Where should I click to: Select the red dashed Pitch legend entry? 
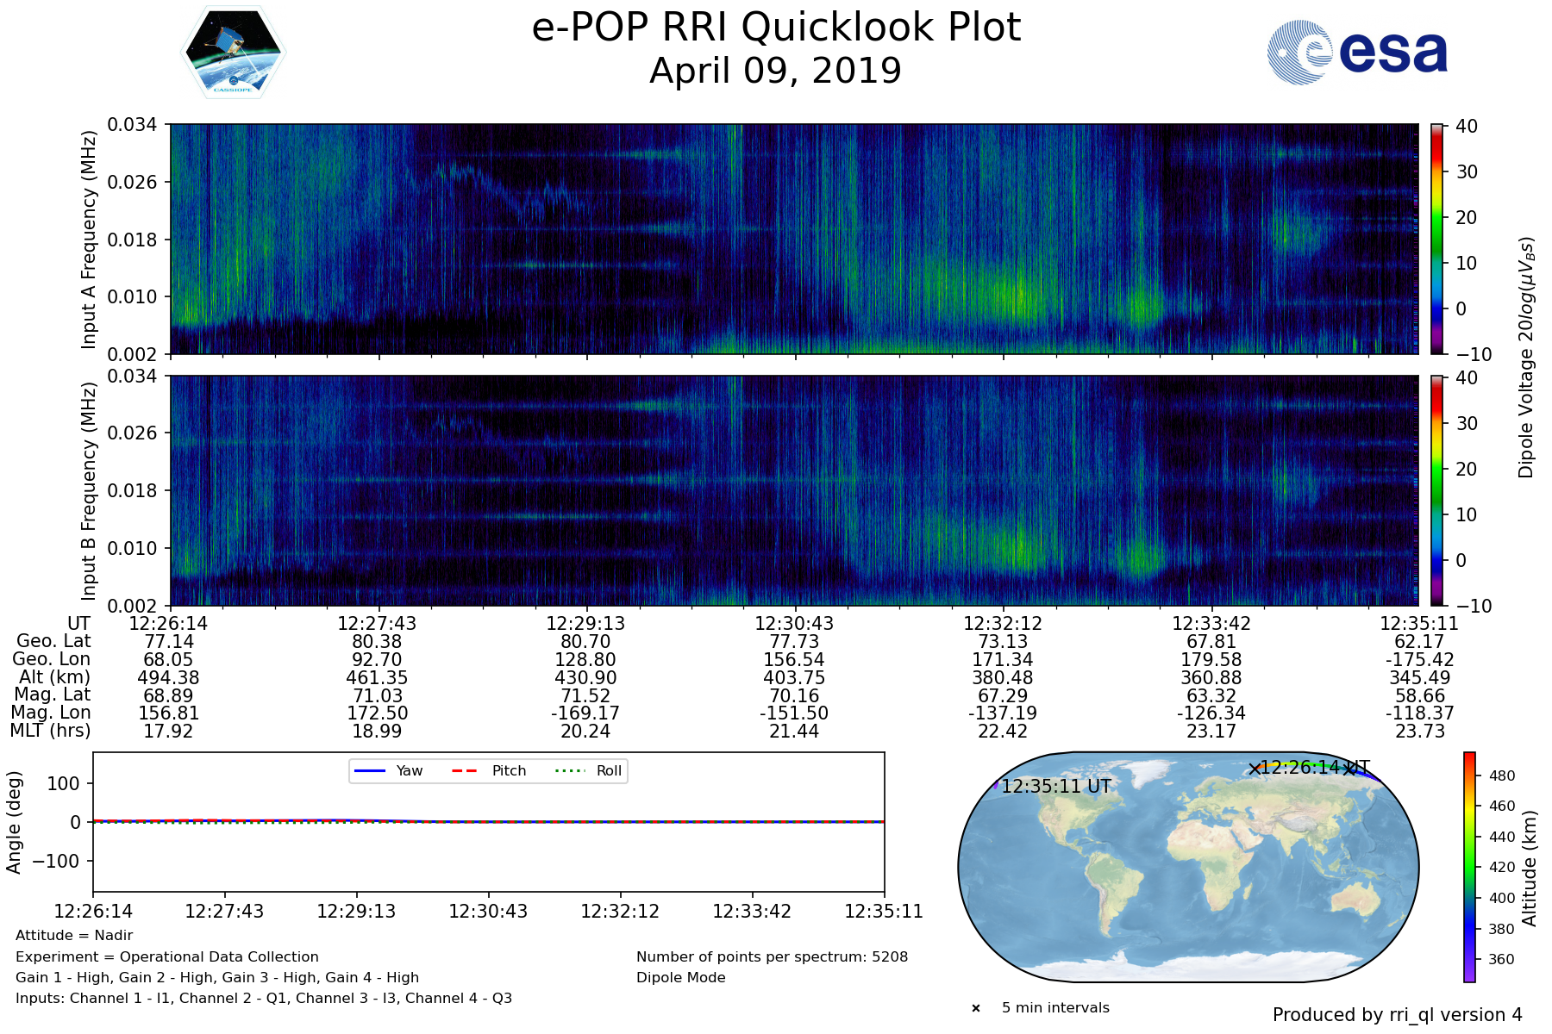tap(489, 770)
